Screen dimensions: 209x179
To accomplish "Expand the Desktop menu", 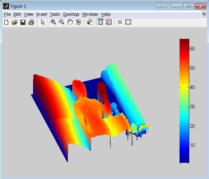I will (71, 14).
